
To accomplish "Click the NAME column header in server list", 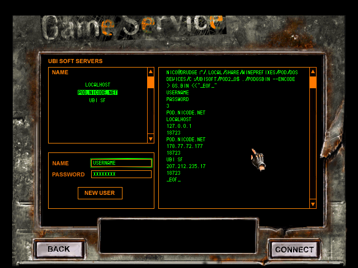I will click(60, 72).
